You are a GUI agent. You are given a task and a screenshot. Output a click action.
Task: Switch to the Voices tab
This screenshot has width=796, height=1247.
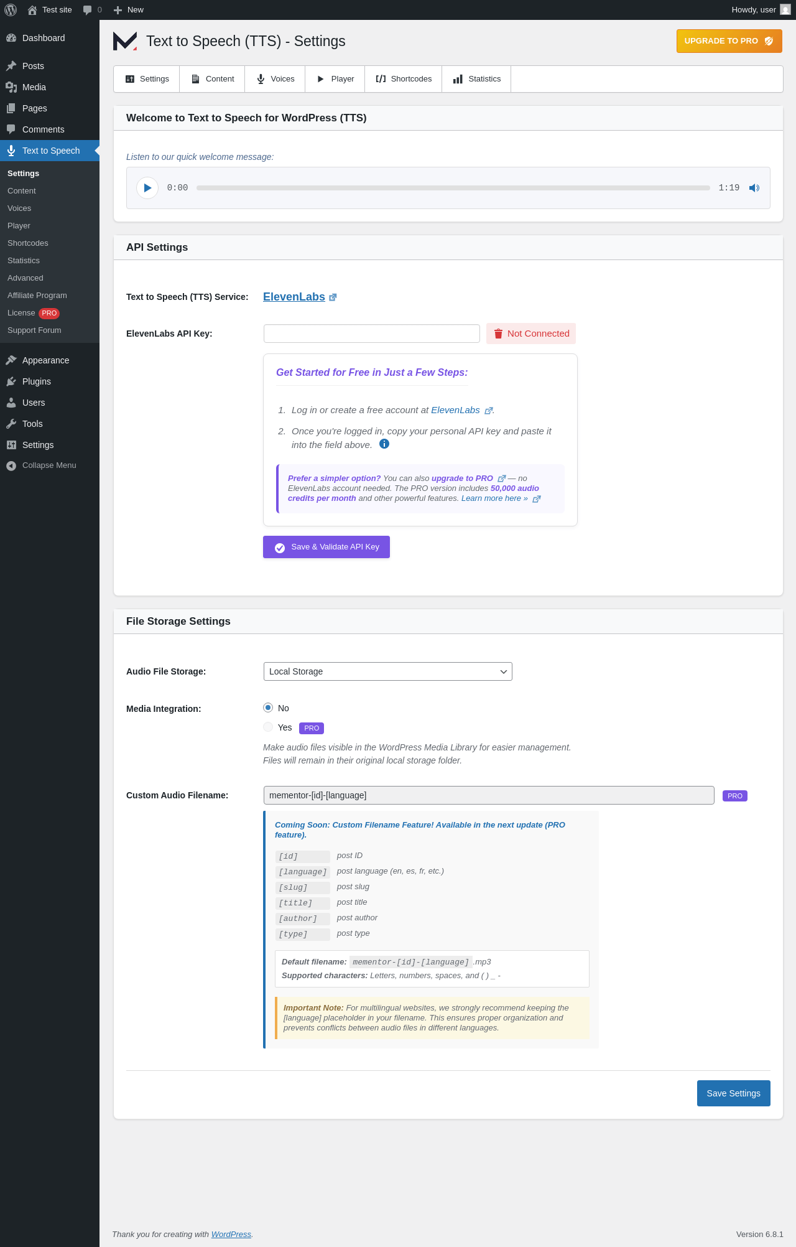click(x=275, y=79)
